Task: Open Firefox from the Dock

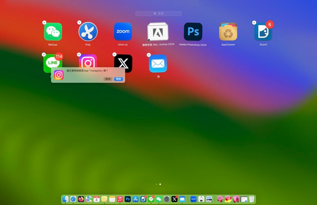Action: click(81, 199)
